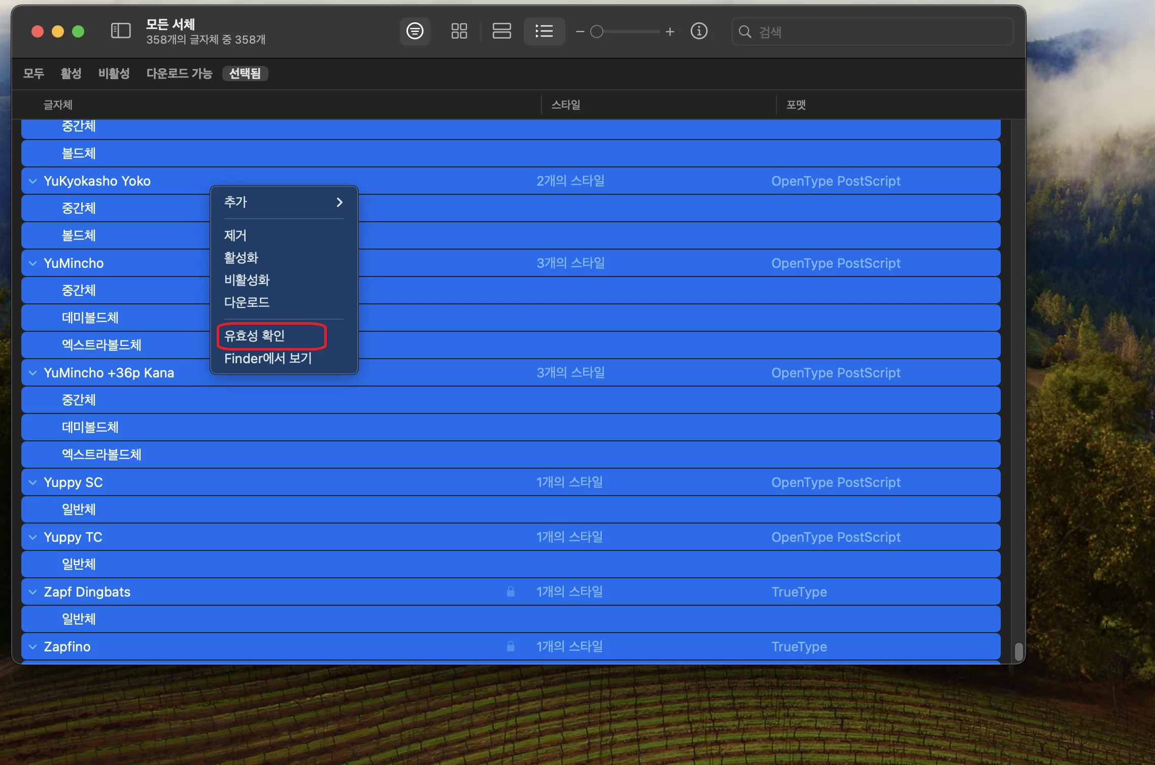Select the list view icon

pyautogui.click(x=544, y=31)
